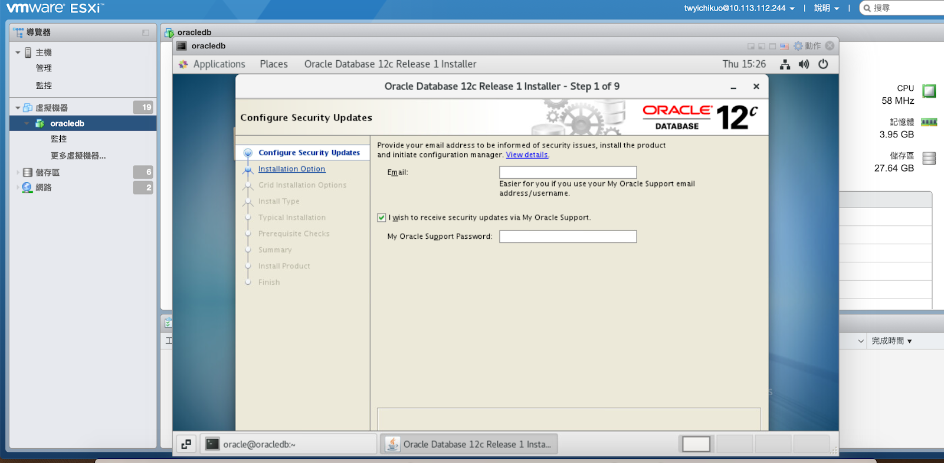Select 管理 under host

coord(44,68)
